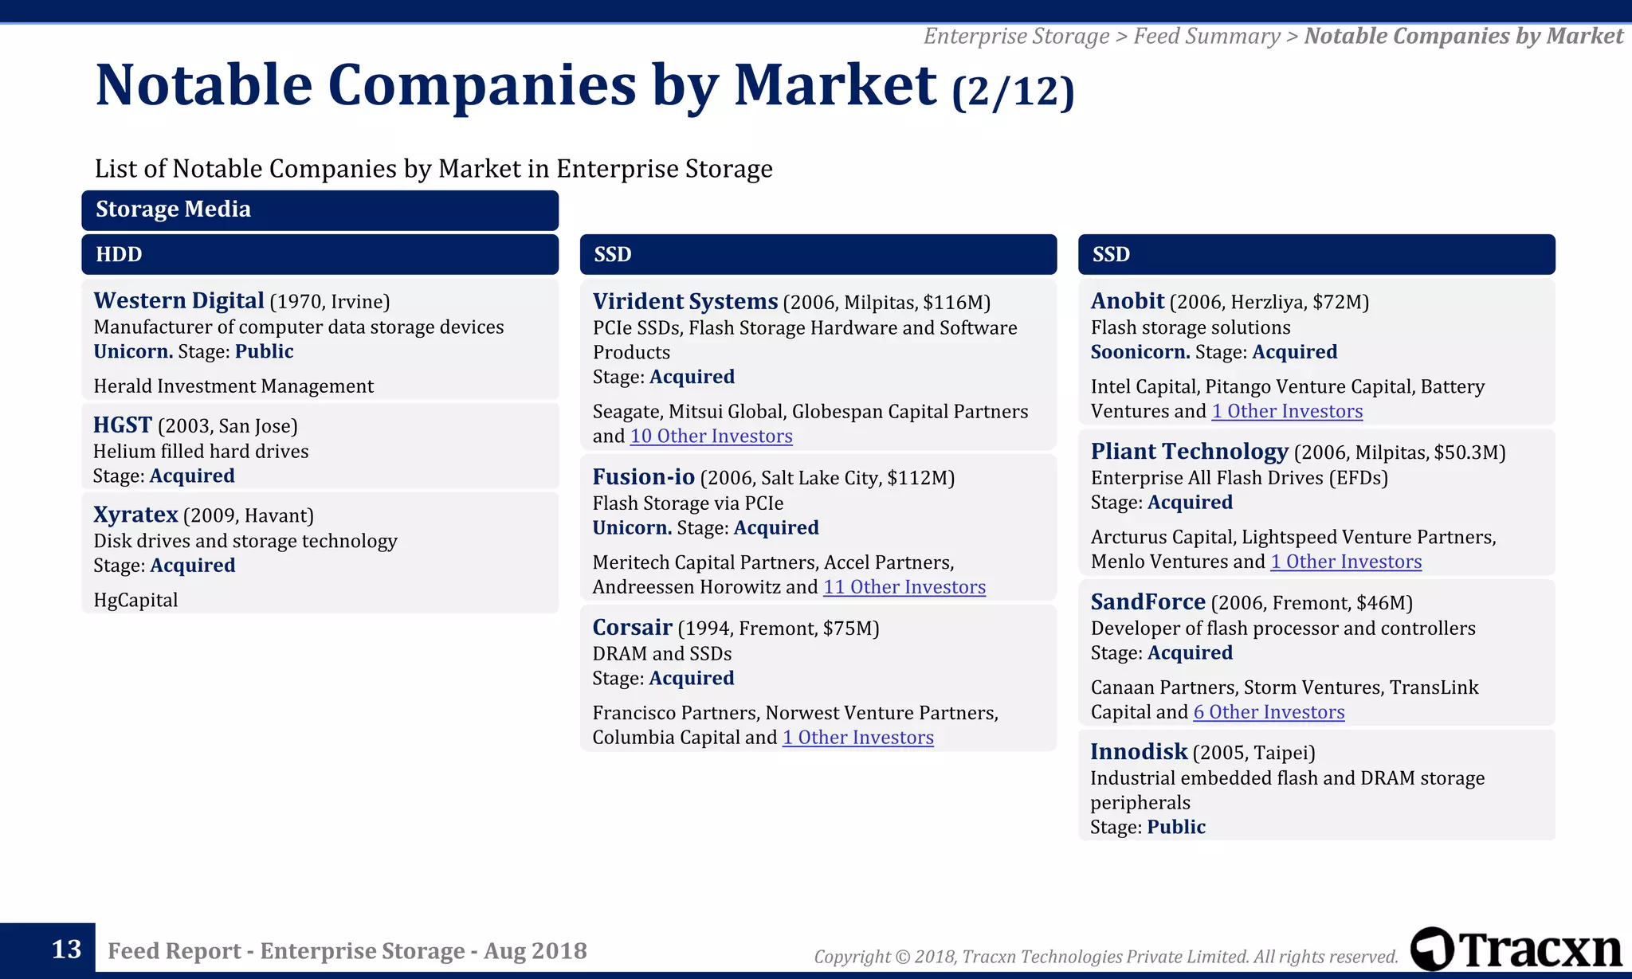Select the SSD header above Virident Systems
The image size is (1632, 979).
point(818,254)
